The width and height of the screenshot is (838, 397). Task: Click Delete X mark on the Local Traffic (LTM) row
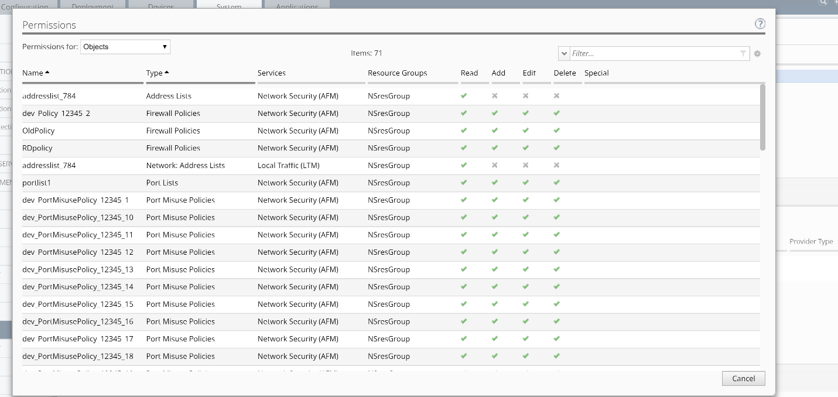pyautogui.click(x=556, y=165)
